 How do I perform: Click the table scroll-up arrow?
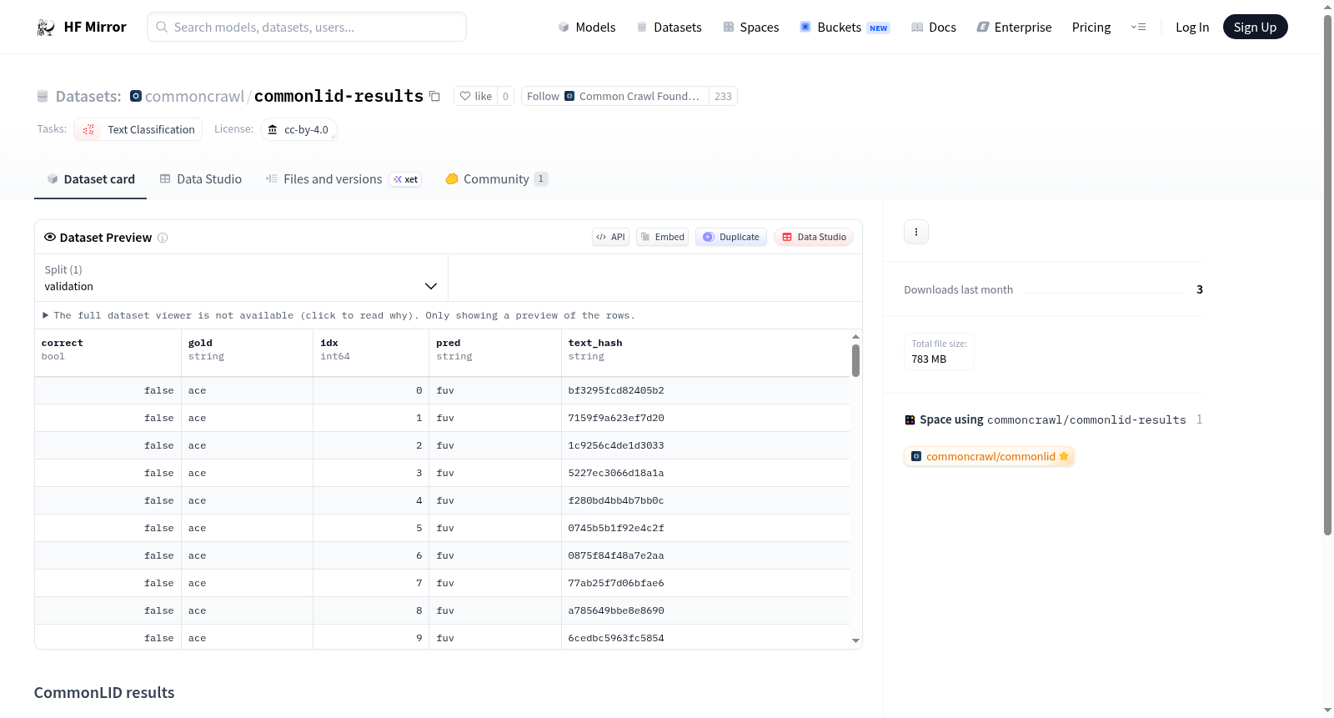(x=855, y=336)
